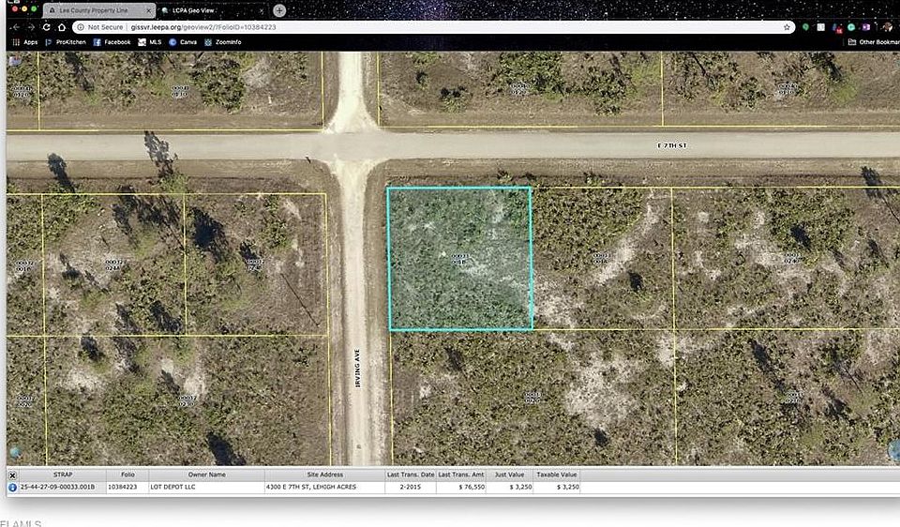Go to the browser home page icon

62,27
